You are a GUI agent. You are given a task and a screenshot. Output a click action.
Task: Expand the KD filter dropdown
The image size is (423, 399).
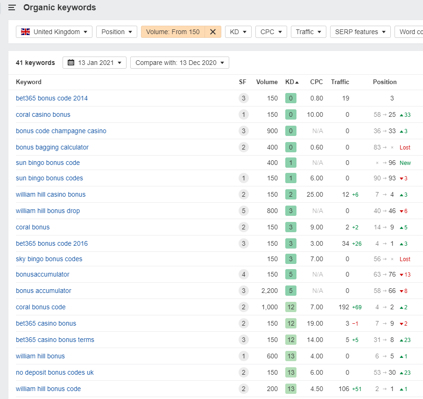click(x=238, y=32)
